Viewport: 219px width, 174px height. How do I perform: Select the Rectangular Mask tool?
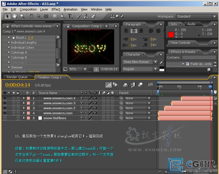pos(55,16)
